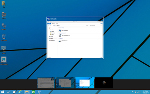Switch to the first virtual desktop thumbnail

click(46, 83)
